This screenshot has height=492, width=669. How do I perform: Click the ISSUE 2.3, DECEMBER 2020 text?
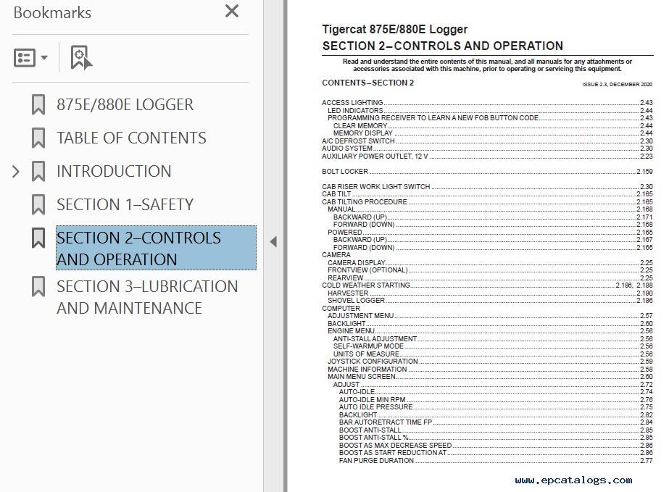pyautogui.click(x=618, y=85)
